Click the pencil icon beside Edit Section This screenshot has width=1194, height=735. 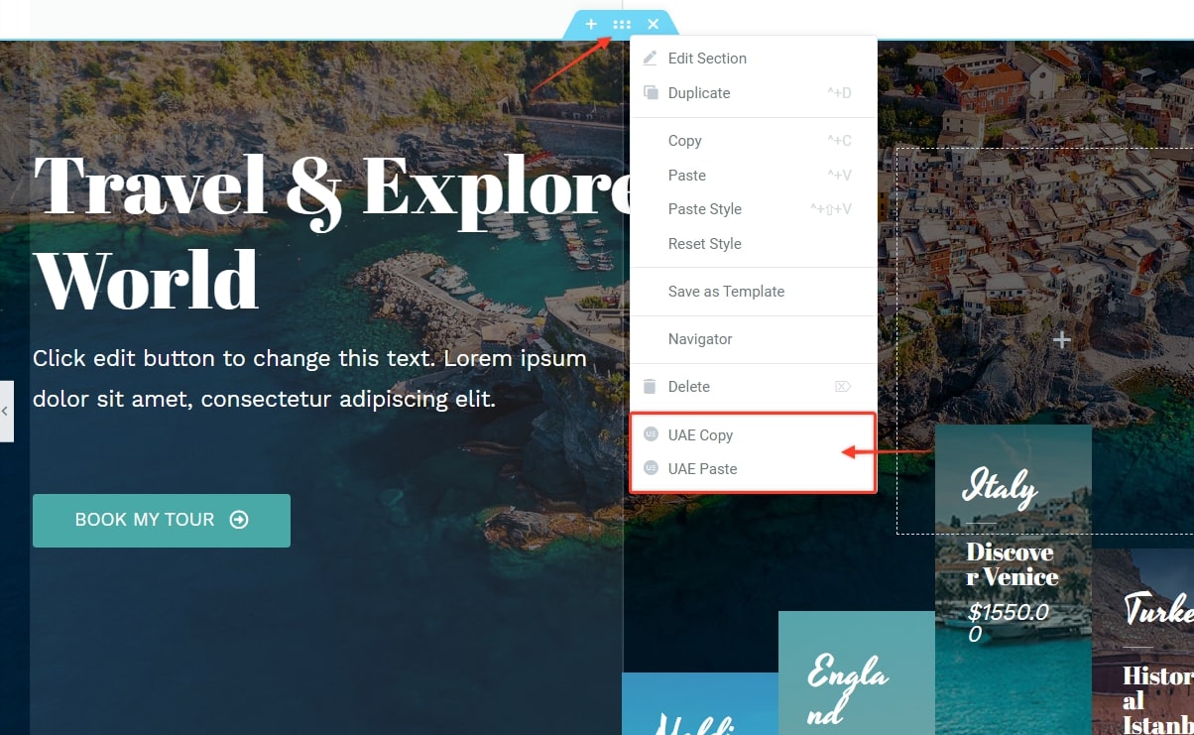point(651,59)
